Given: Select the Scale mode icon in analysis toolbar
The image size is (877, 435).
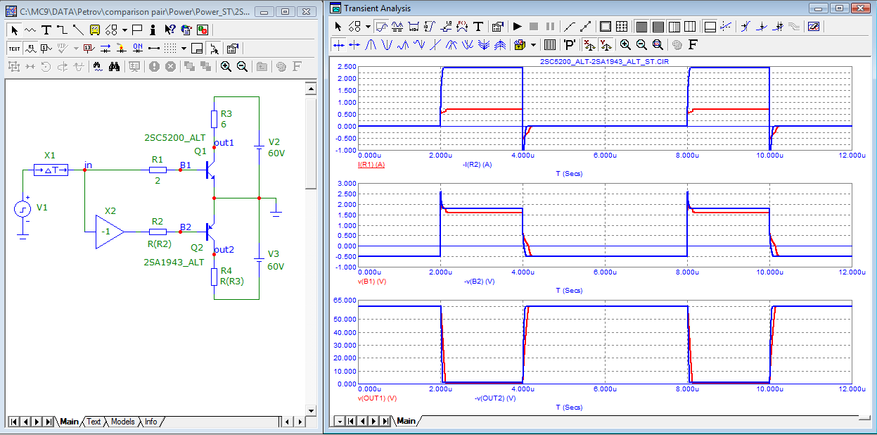Looking at the screenshot, I should tap(381, 27).
